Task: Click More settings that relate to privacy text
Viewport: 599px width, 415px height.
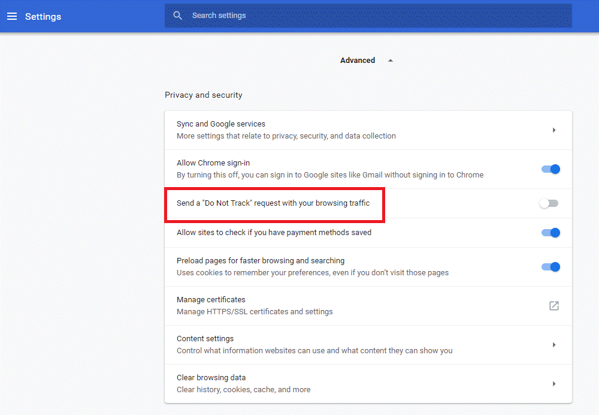Action: [286, 136]
